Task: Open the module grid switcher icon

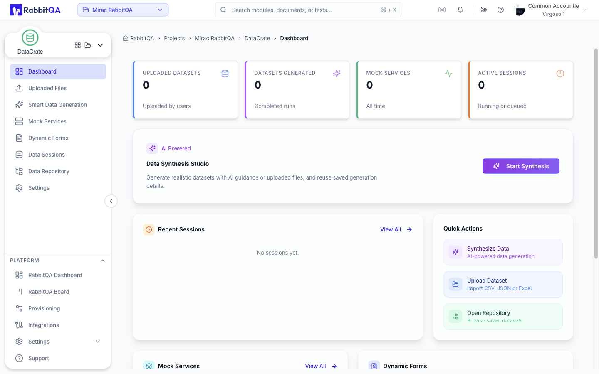Action: click(78, 45)
